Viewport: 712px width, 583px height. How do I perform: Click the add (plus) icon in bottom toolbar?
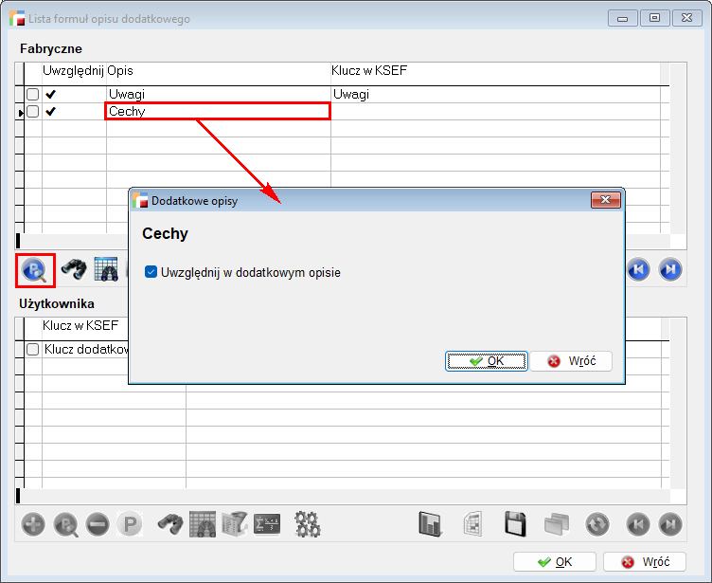click(x=33, y=524)
